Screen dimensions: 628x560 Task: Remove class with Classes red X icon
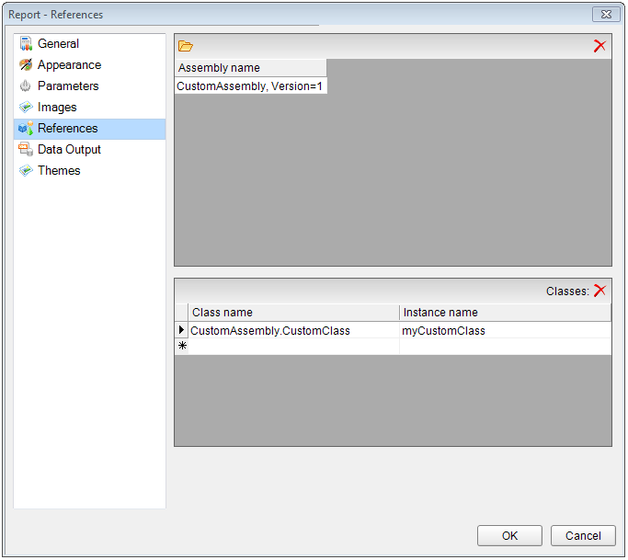coord(599,291)
